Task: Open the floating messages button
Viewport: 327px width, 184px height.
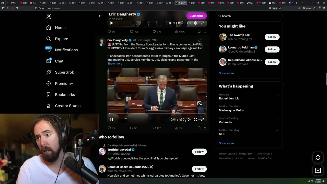Action: [x=318, y=170]
